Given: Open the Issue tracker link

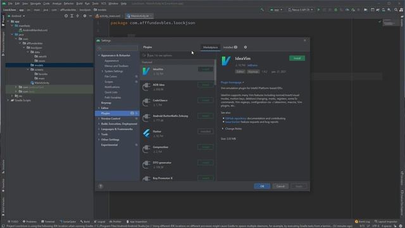Looking at the screenshot, I should click(x=233, y=122).
